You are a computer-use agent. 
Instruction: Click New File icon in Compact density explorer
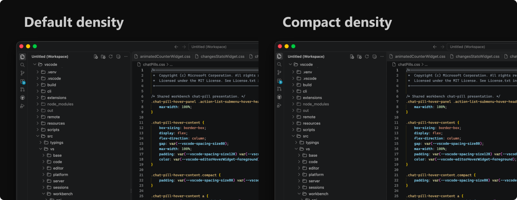[352, 57]
